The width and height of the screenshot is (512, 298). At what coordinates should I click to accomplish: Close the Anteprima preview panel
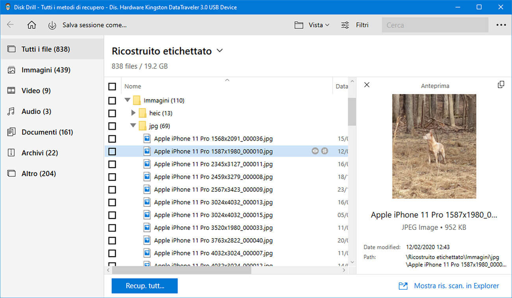coord(367,85)
